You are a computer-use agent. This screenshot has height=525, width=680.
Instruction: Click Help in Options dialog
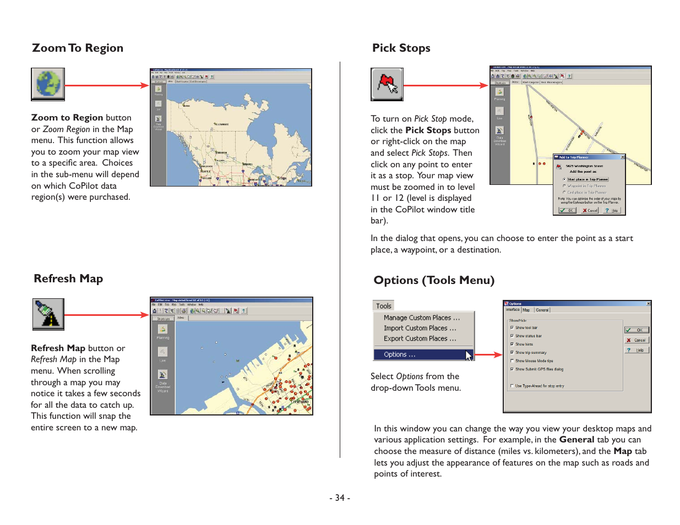(637, 350)
